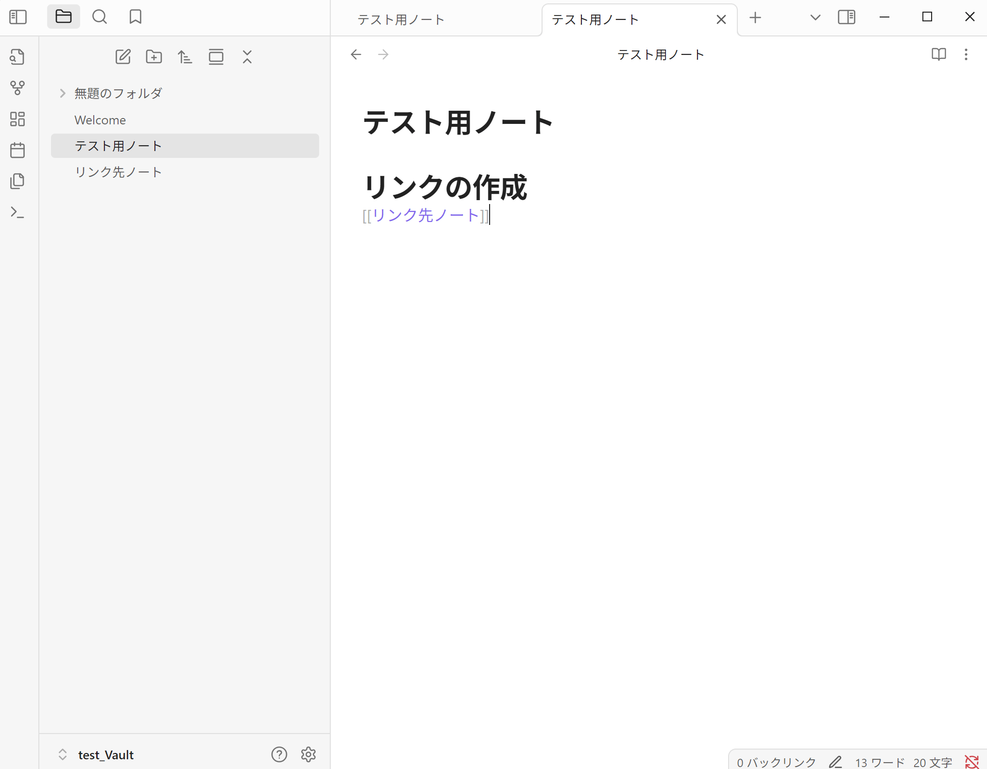
Task: Open the quick switcher
Action: (x=17, y=57)
